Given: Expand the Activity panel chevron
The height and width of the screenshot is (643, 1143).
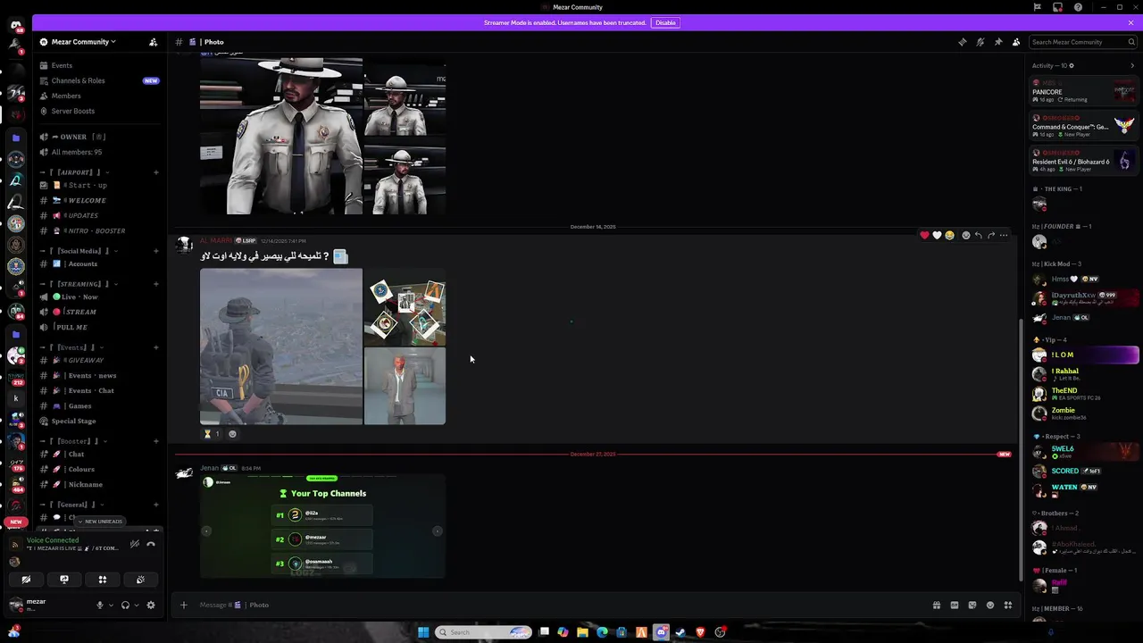Looking at the screenshot, I should (x=1132, y=65).
